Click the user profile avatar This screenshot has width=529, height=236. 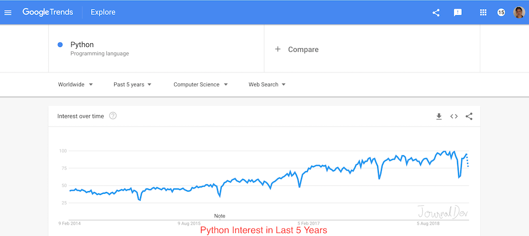click(x=519, y=12)
